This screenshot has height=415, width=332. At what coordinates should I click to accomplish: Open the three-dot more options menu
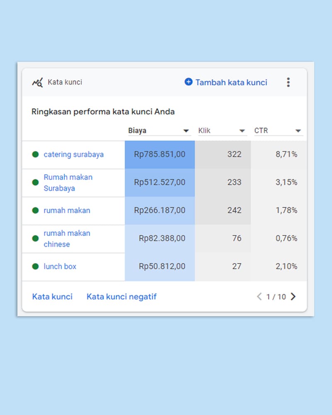click(288, 82)
